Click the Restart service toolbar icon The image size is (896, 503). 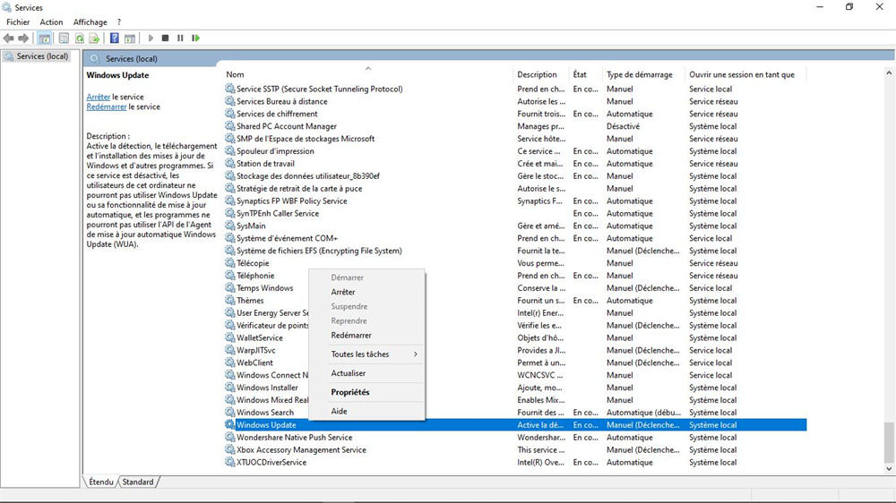click(195, 38)
